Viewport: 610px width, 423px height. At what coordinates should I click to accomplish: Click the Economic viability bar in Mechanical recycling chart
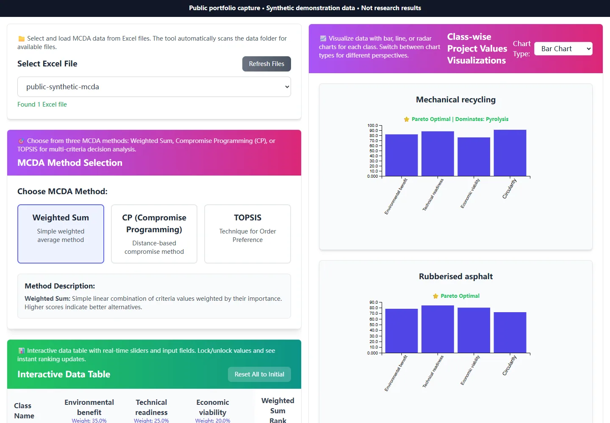pos(474,157)
